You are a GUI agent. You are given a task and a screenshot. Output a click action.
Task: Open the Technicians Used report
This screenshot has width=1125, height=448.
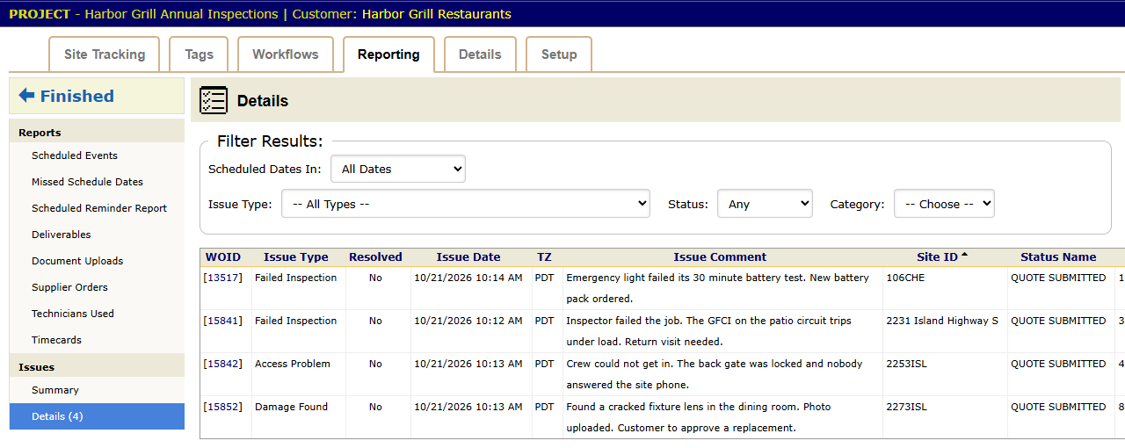pos(73,314)
